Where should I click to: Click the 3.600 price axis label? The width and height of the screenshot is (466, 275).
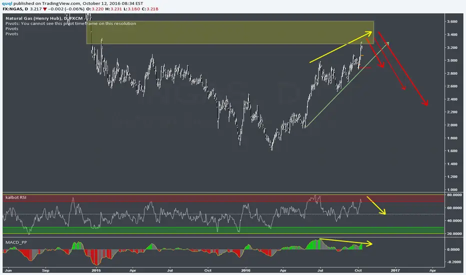(452, 21)
